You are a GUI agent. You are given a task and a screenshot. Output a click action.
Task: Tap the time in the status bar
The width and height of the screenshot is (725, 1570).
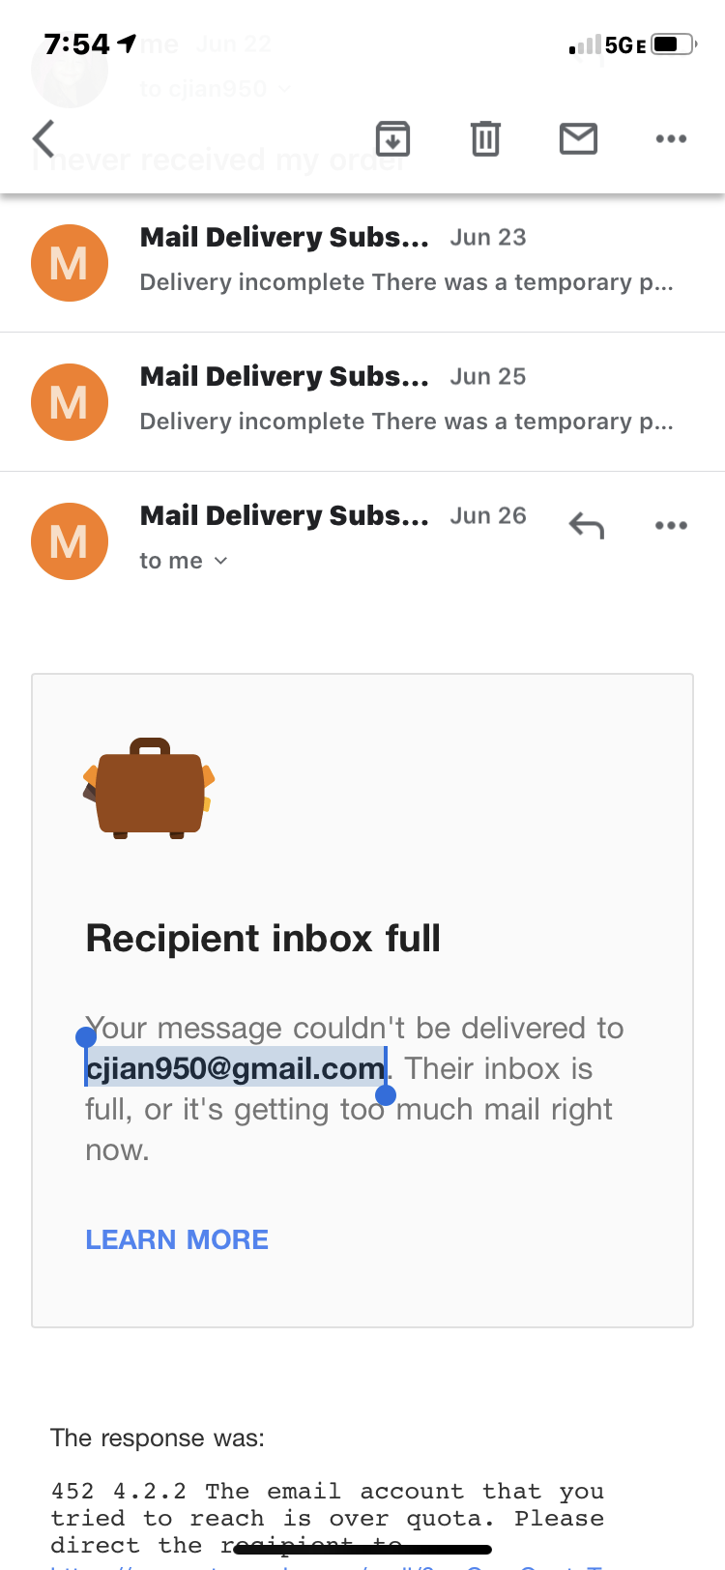[x=77, y=44]
